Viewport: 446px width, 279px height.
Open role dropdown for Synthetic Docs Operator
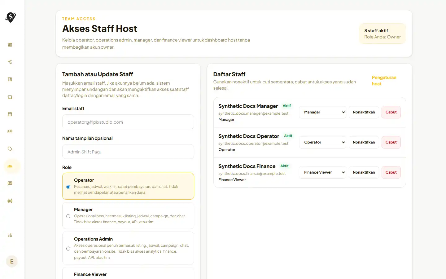click(x=322, y=142)
